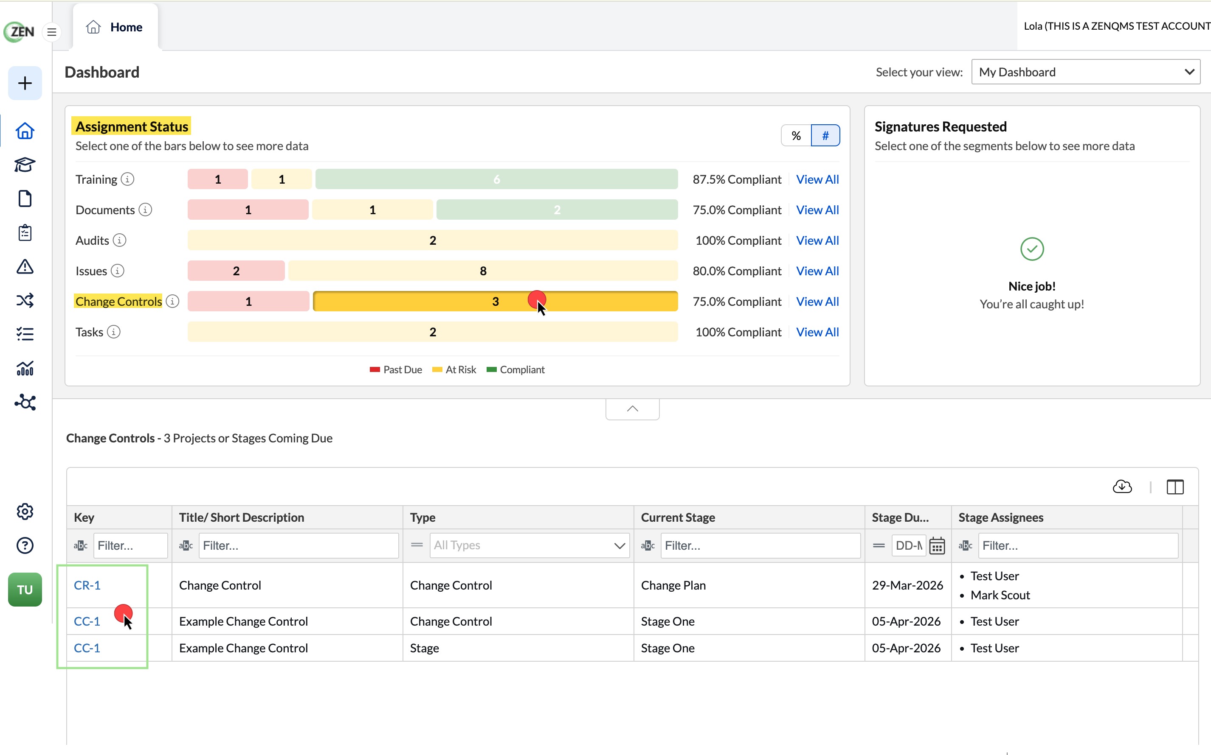Screen dimensions: 1211x755
Task: Open the My Dashboard view dropdown
Action: point(1086,72)
